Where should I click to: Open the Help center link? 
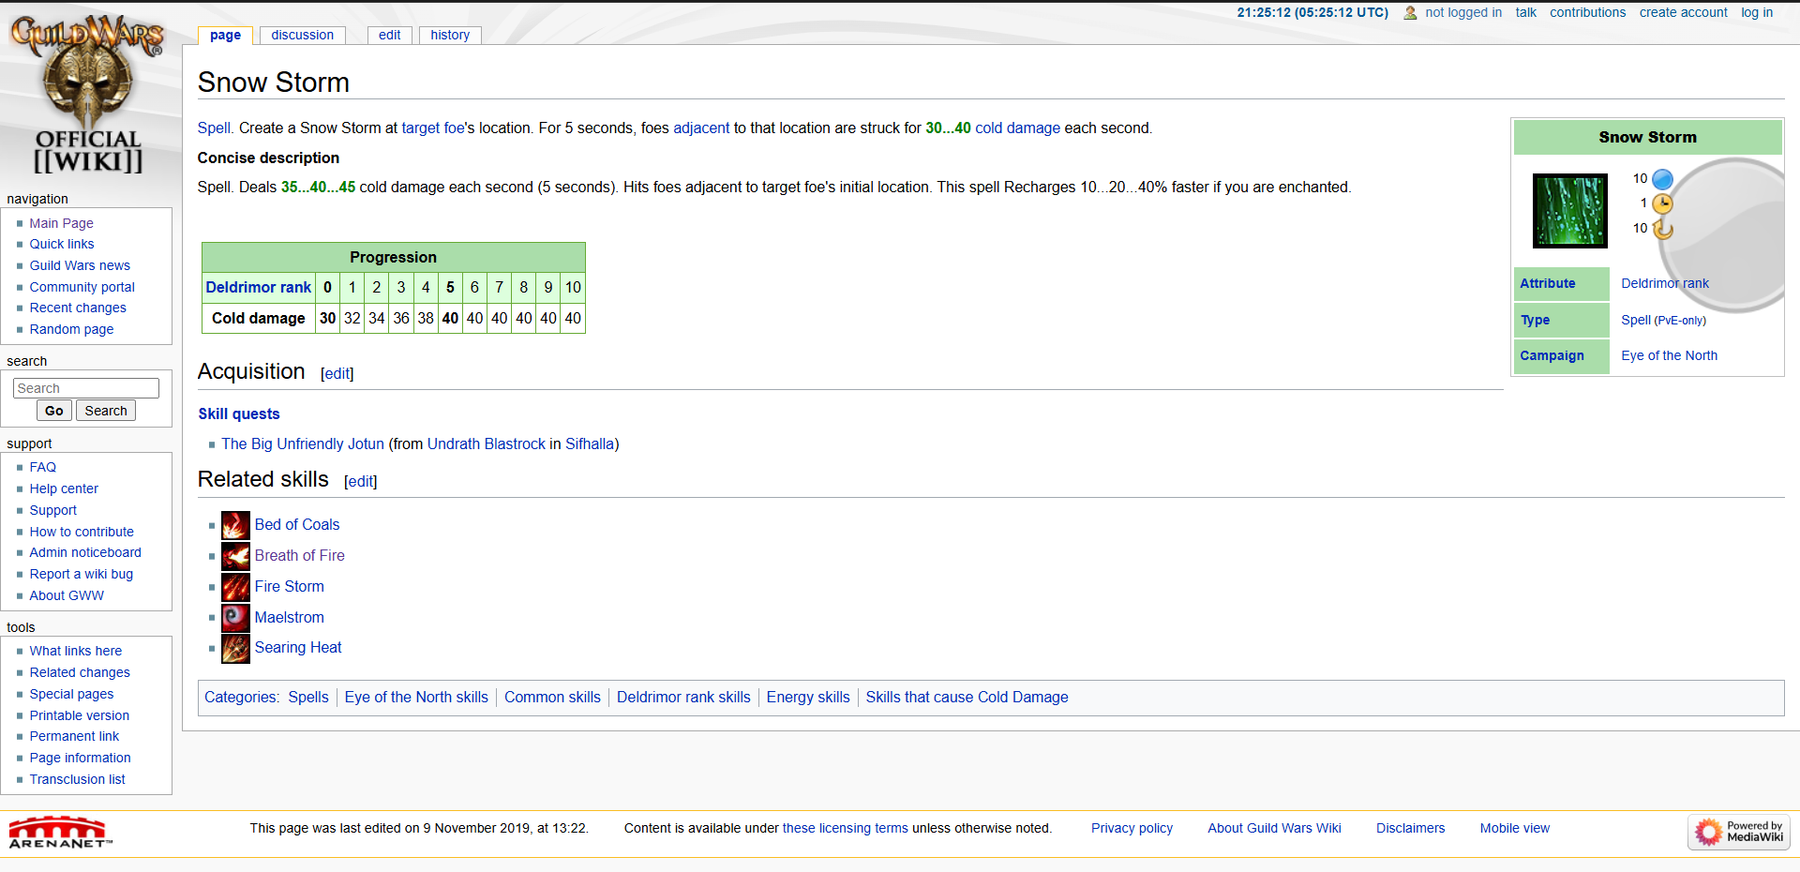[x=64, y=489]
